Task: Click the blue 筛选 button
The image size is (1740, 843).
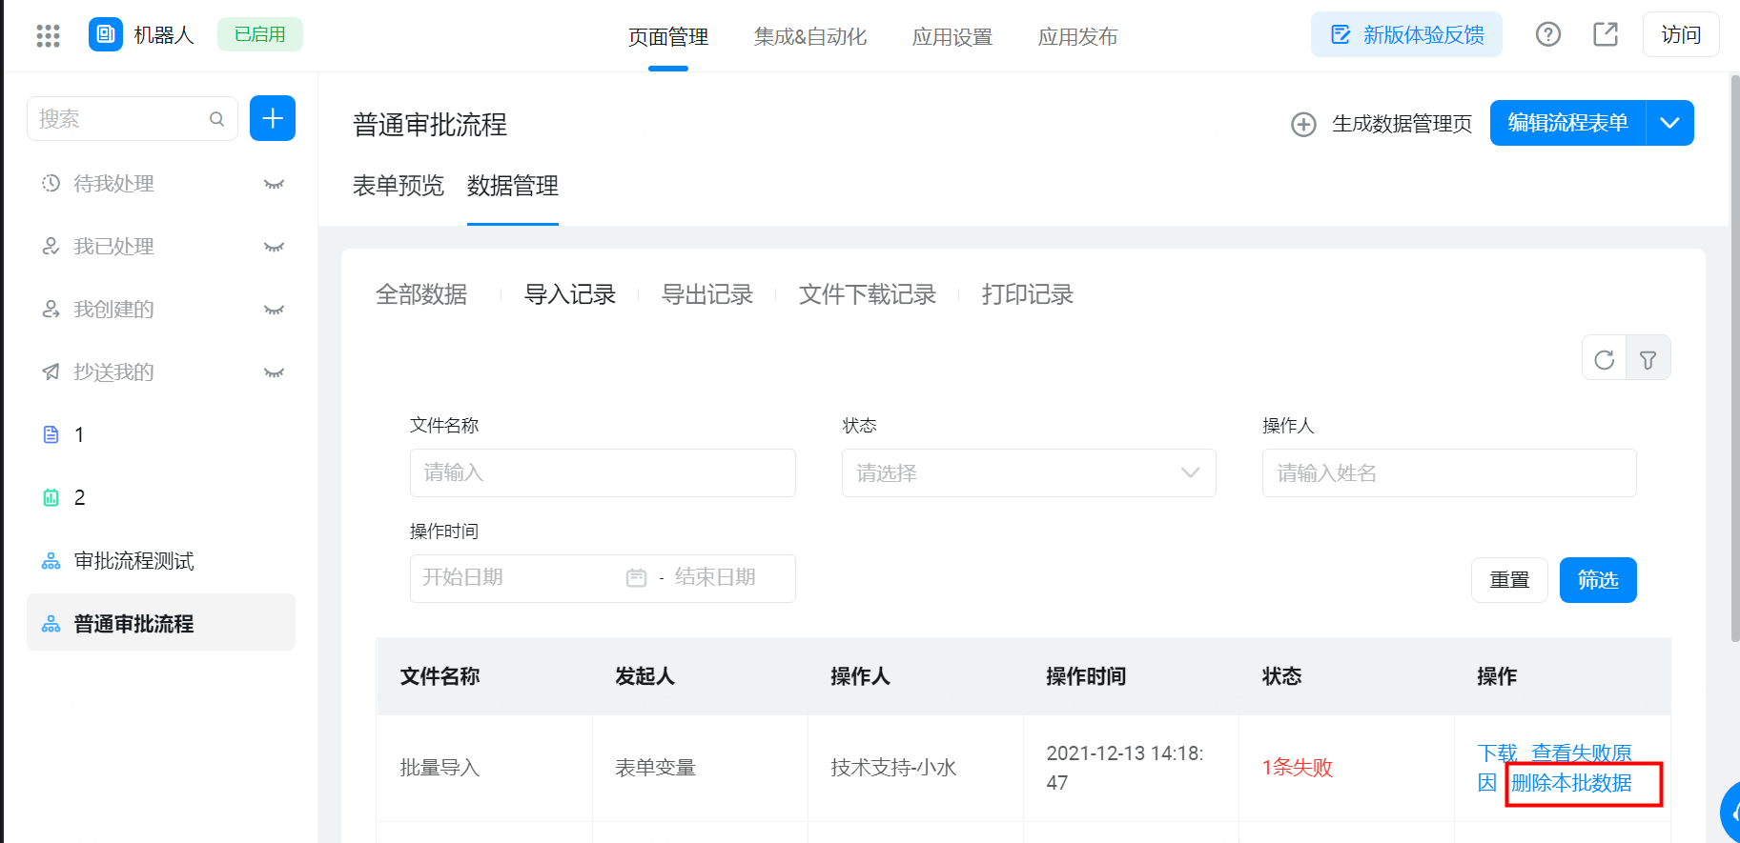Action: click(1598, 580)
